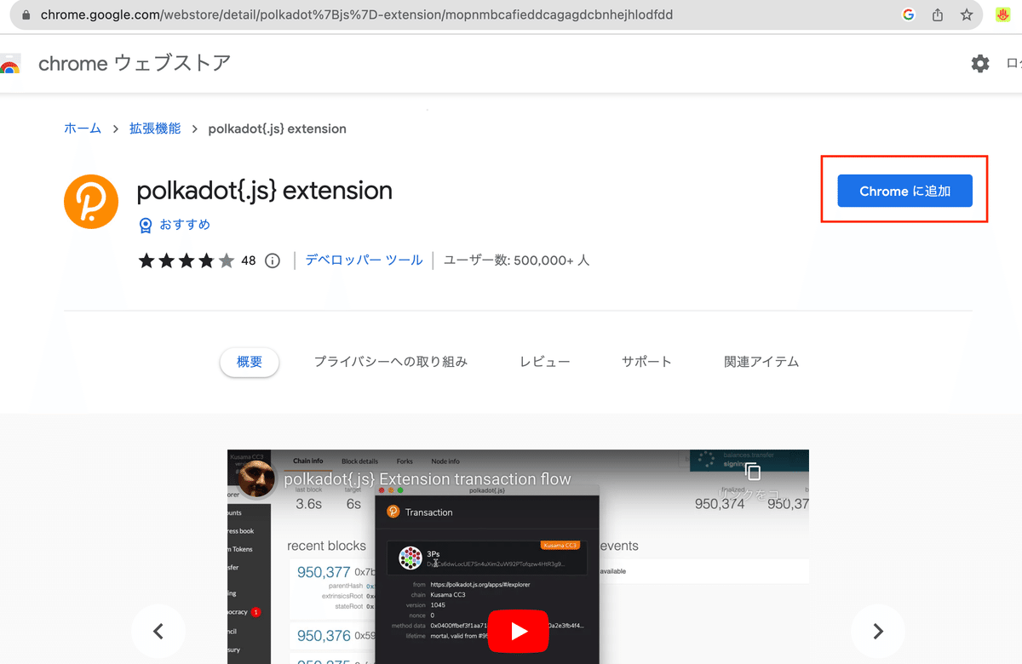This screenshot has width=1022, height=664.
Task: Show next screenshot with right arrow
Action: click(878, 631)
